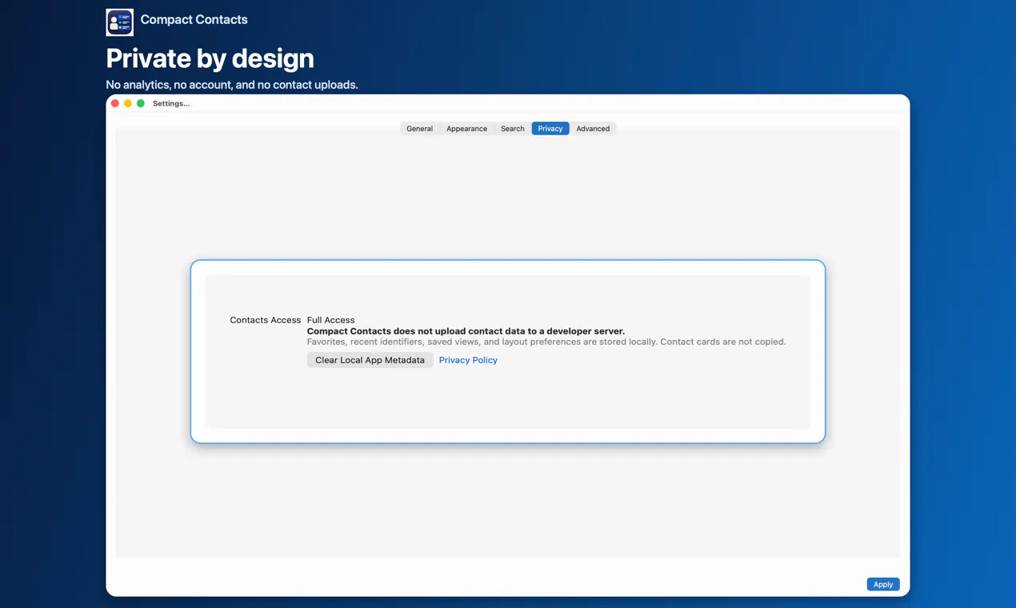
Task: Click the 'No analytics, no account' subtitle
Action: [x=232, y=85]
